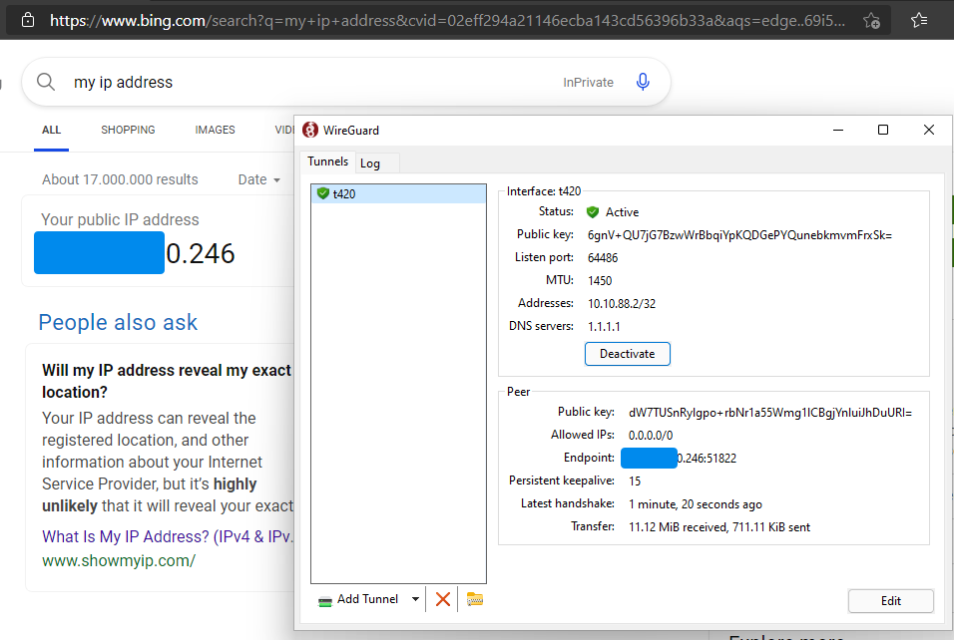Image resolution: width=954 pixels, height=640 pixels.
Task: Open the Date filter dropdown
Action: click(x=259, y=179)
